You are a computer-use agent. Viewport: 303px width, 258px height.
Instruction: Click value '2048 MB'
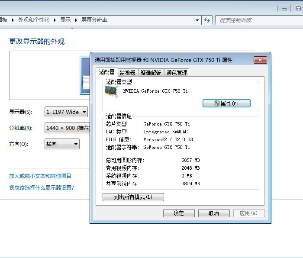(x=190, y=168)
